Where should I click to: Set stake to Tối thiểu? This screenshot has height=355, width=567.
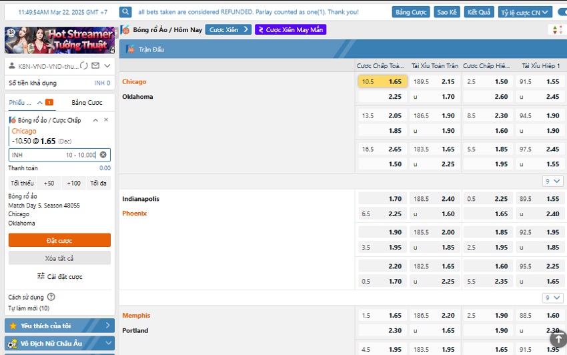(22, 183)
